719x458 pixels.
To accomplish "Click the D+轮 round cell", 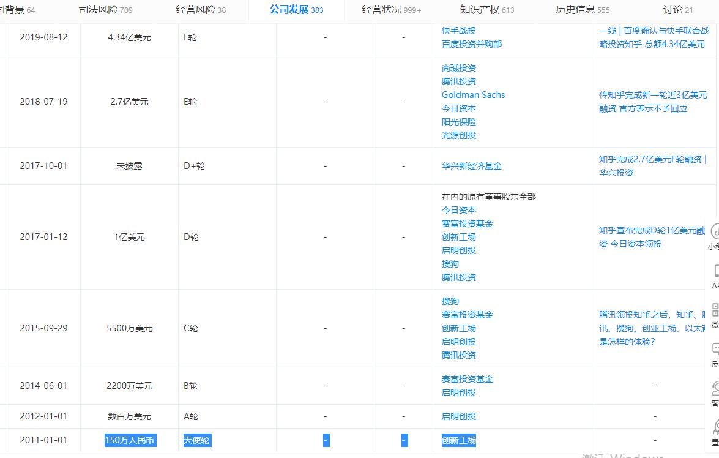I will tap(195, 166).
